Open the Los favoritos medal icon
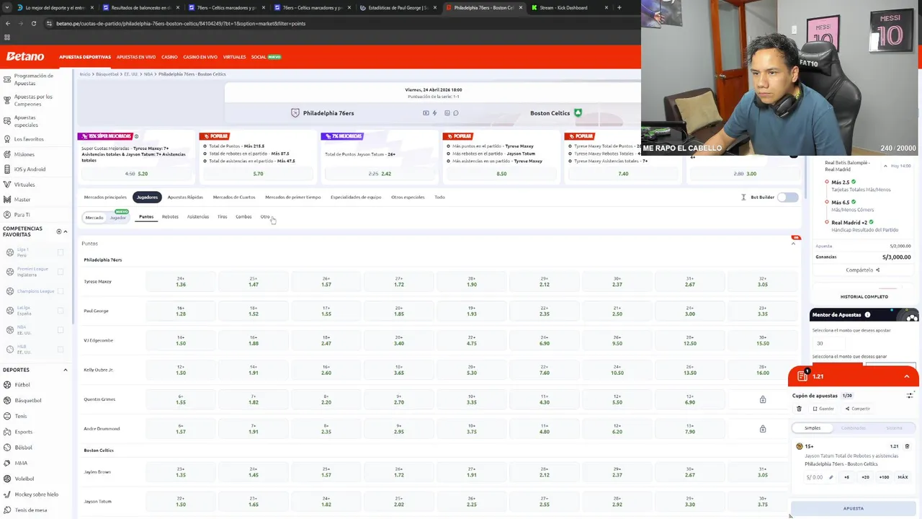This screenshot has width=922, height=519. coord(7,139)
